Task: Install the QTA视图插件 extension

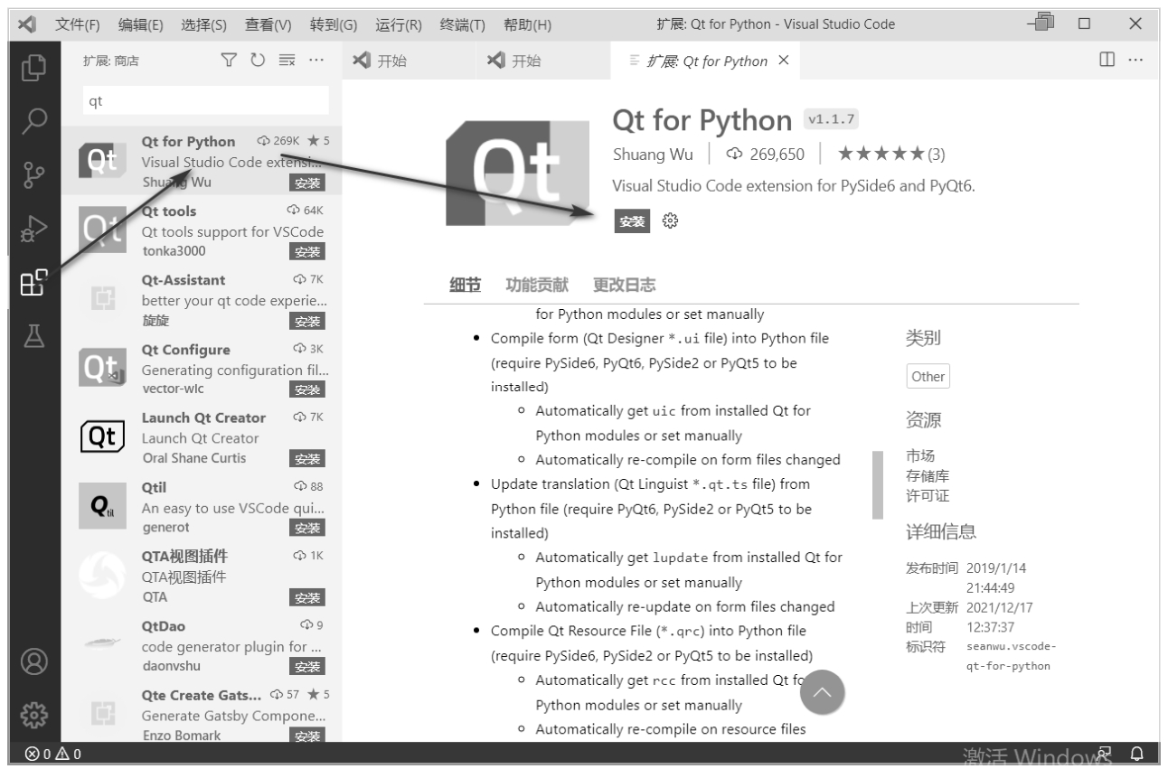Action: [307, 597]
